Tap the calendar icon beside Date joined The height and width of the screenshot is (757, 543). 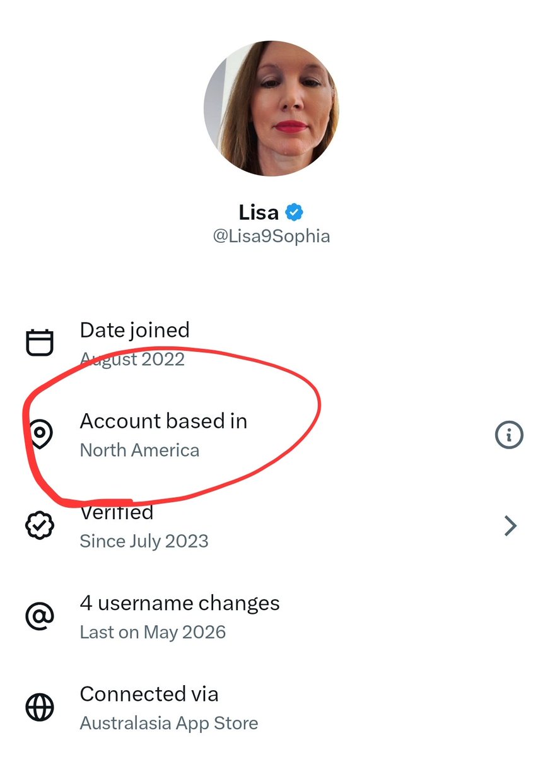point(39,343)
